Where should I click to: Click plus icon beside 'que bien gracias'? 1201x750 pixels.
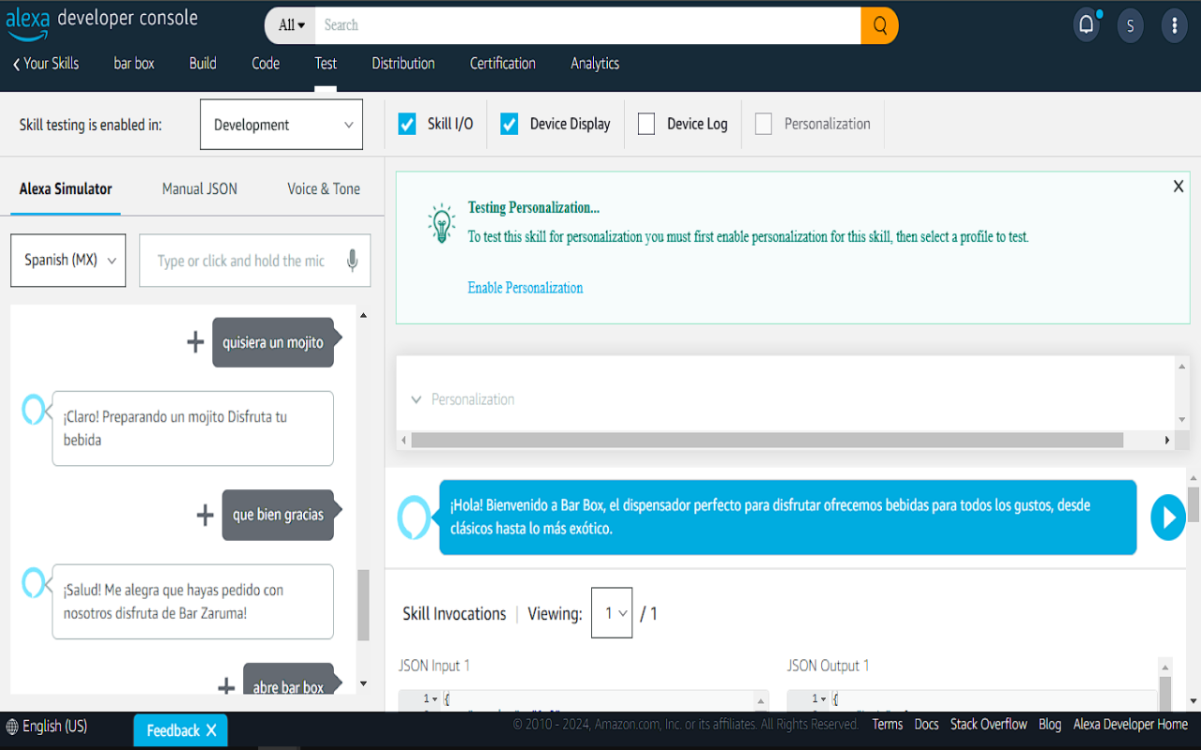point(205,515)
